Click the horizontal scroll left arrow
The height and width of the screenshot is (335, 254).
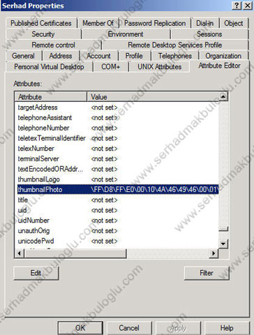point(20,253)
